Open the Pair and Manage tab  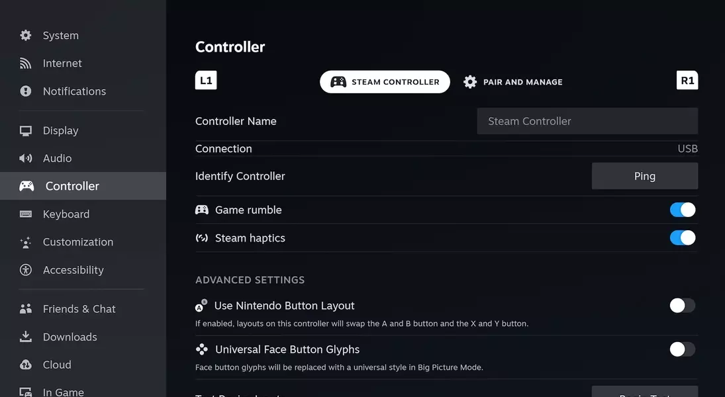(x=513, y=82)
